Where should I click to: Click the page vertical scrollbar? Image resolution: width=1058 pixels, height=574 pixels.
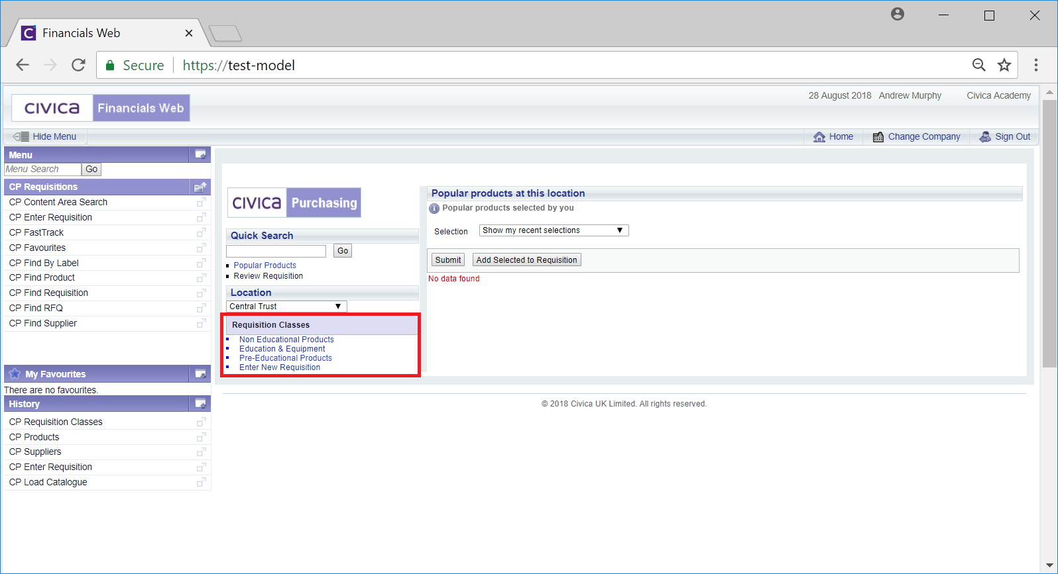pos(1049,233)
